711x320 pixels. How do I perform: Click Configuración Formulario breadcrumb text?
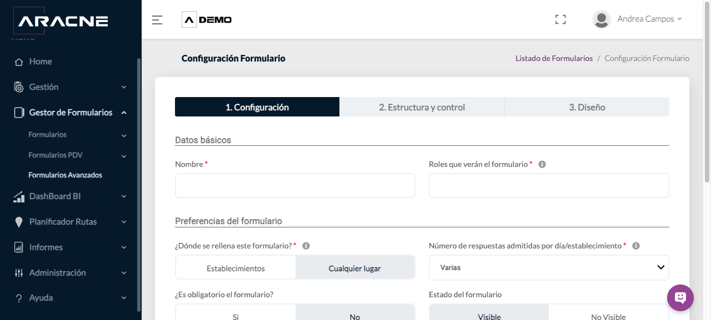click(647, 58)
